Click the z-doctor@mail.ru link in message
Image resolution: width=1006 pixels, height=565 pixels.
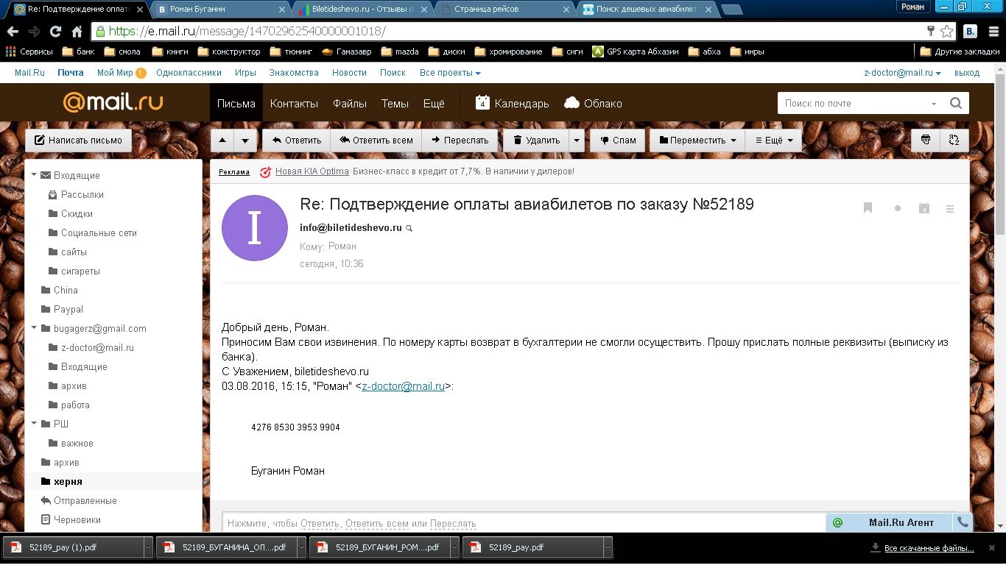[x=404, y=386]
